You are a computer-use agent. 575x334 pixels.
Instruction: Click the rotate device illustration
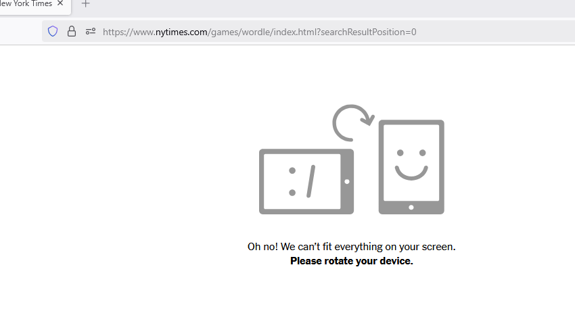pyautogui.click(x=351, y=160)
